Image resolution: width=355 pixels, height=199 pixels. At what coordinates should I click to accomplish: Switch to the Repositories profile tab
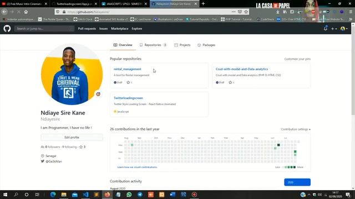153,45
